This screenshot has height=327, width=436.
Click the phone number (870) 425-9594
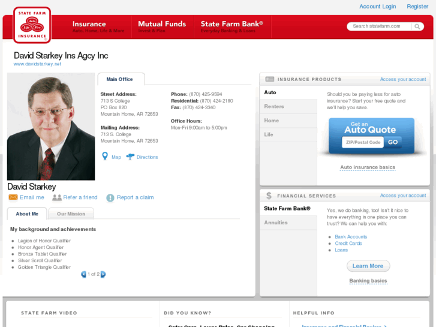coord(206,94)
